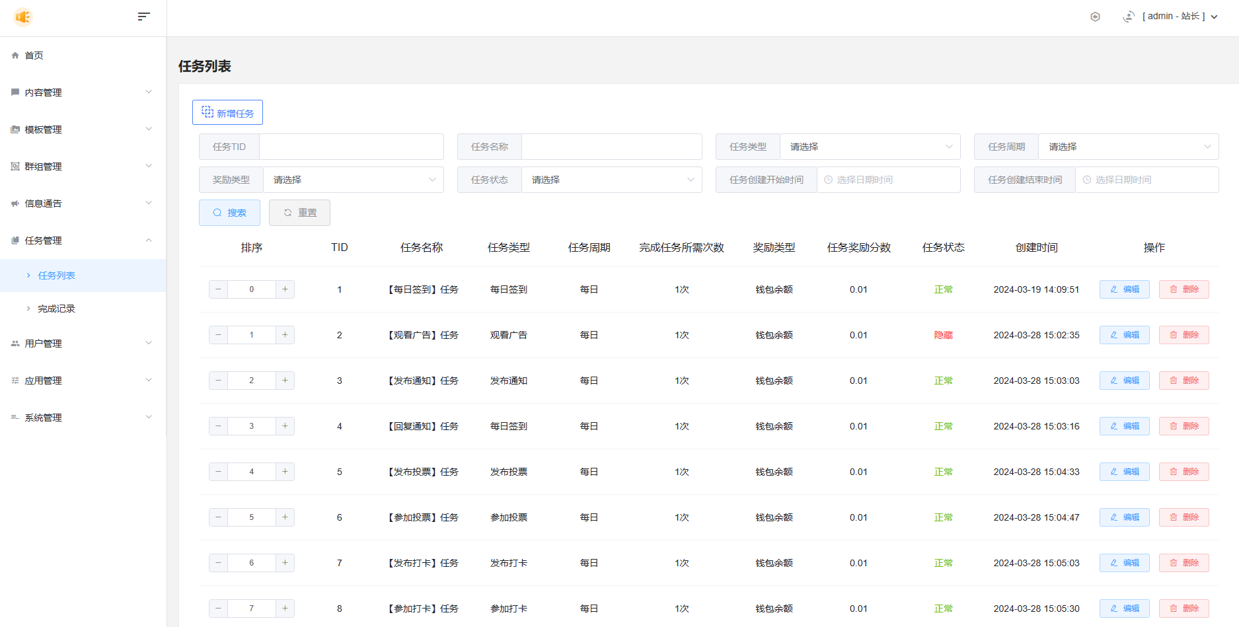The width and height of the screenshot is (1239, 627).
Task: Click the hexagon settings icon in header
Action: [1095, 17]
